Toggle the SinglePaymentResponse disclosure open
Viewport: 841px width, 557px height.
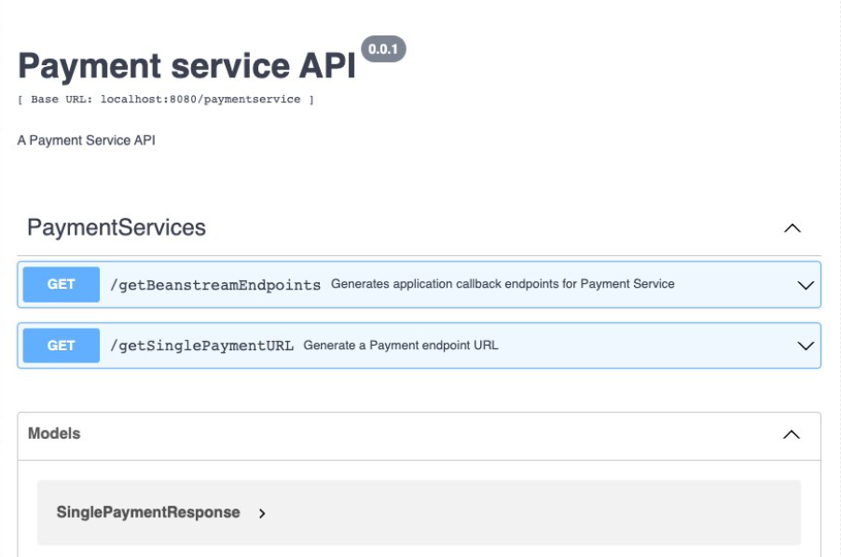click(261, 510)
